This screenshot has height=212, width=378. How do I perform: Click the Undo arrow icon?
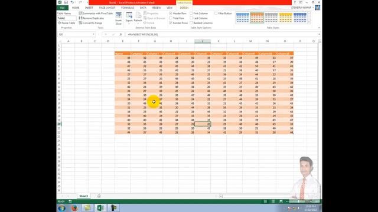coord(72,2)
